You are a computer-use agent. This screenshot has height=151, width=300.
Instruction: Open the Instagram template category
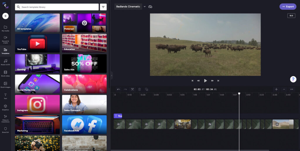37,104
